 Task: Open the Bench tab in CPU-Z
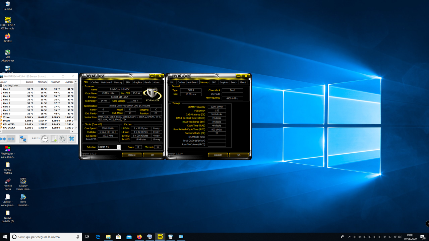point(148,82)
